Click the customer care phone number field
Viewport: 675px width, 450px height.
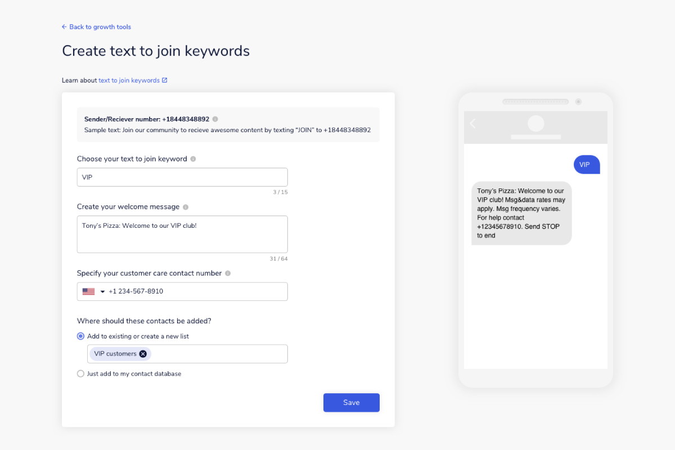(182, 291)
